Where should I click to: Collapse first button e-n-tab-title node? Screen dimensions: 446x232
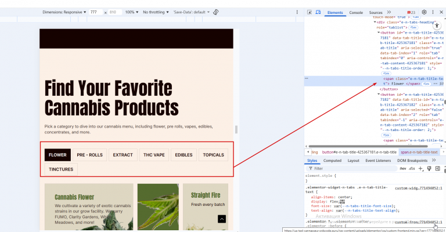point(379,32)
